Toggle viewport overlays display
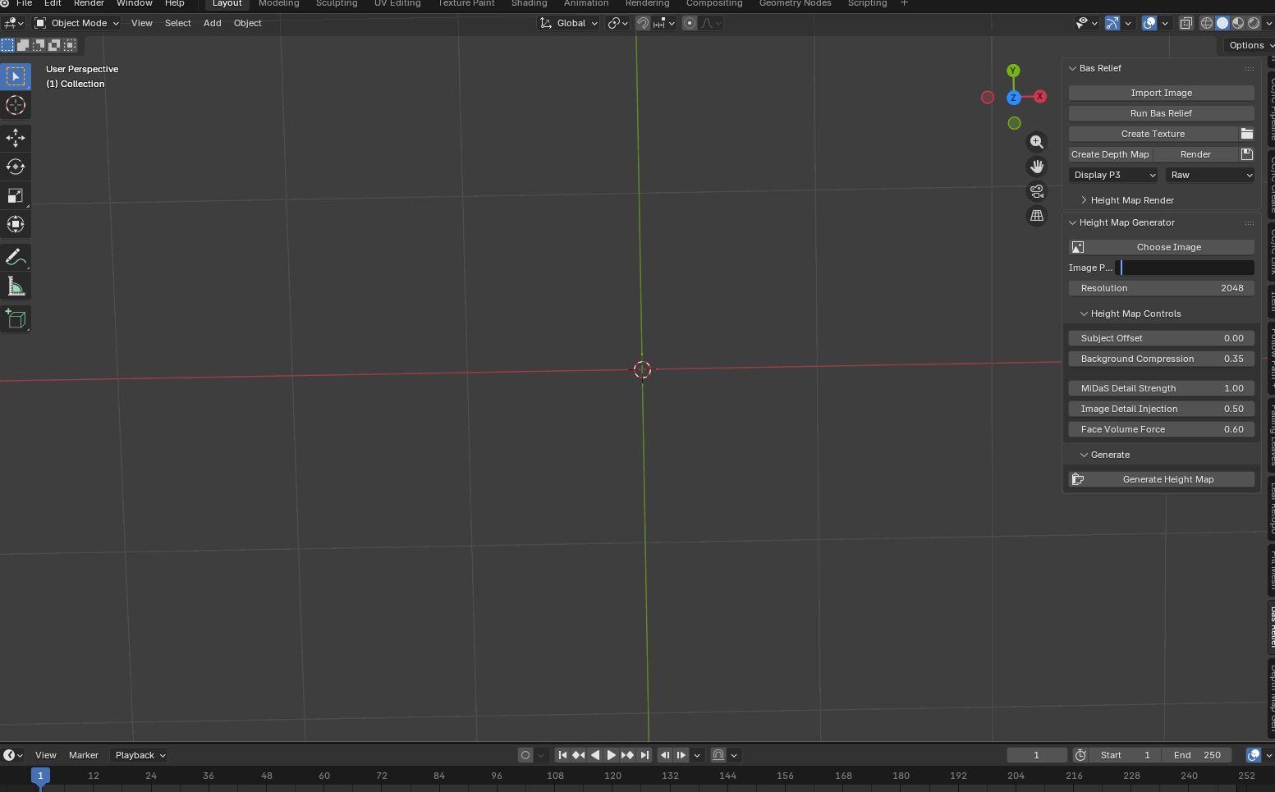 [x=1149, y=23]
